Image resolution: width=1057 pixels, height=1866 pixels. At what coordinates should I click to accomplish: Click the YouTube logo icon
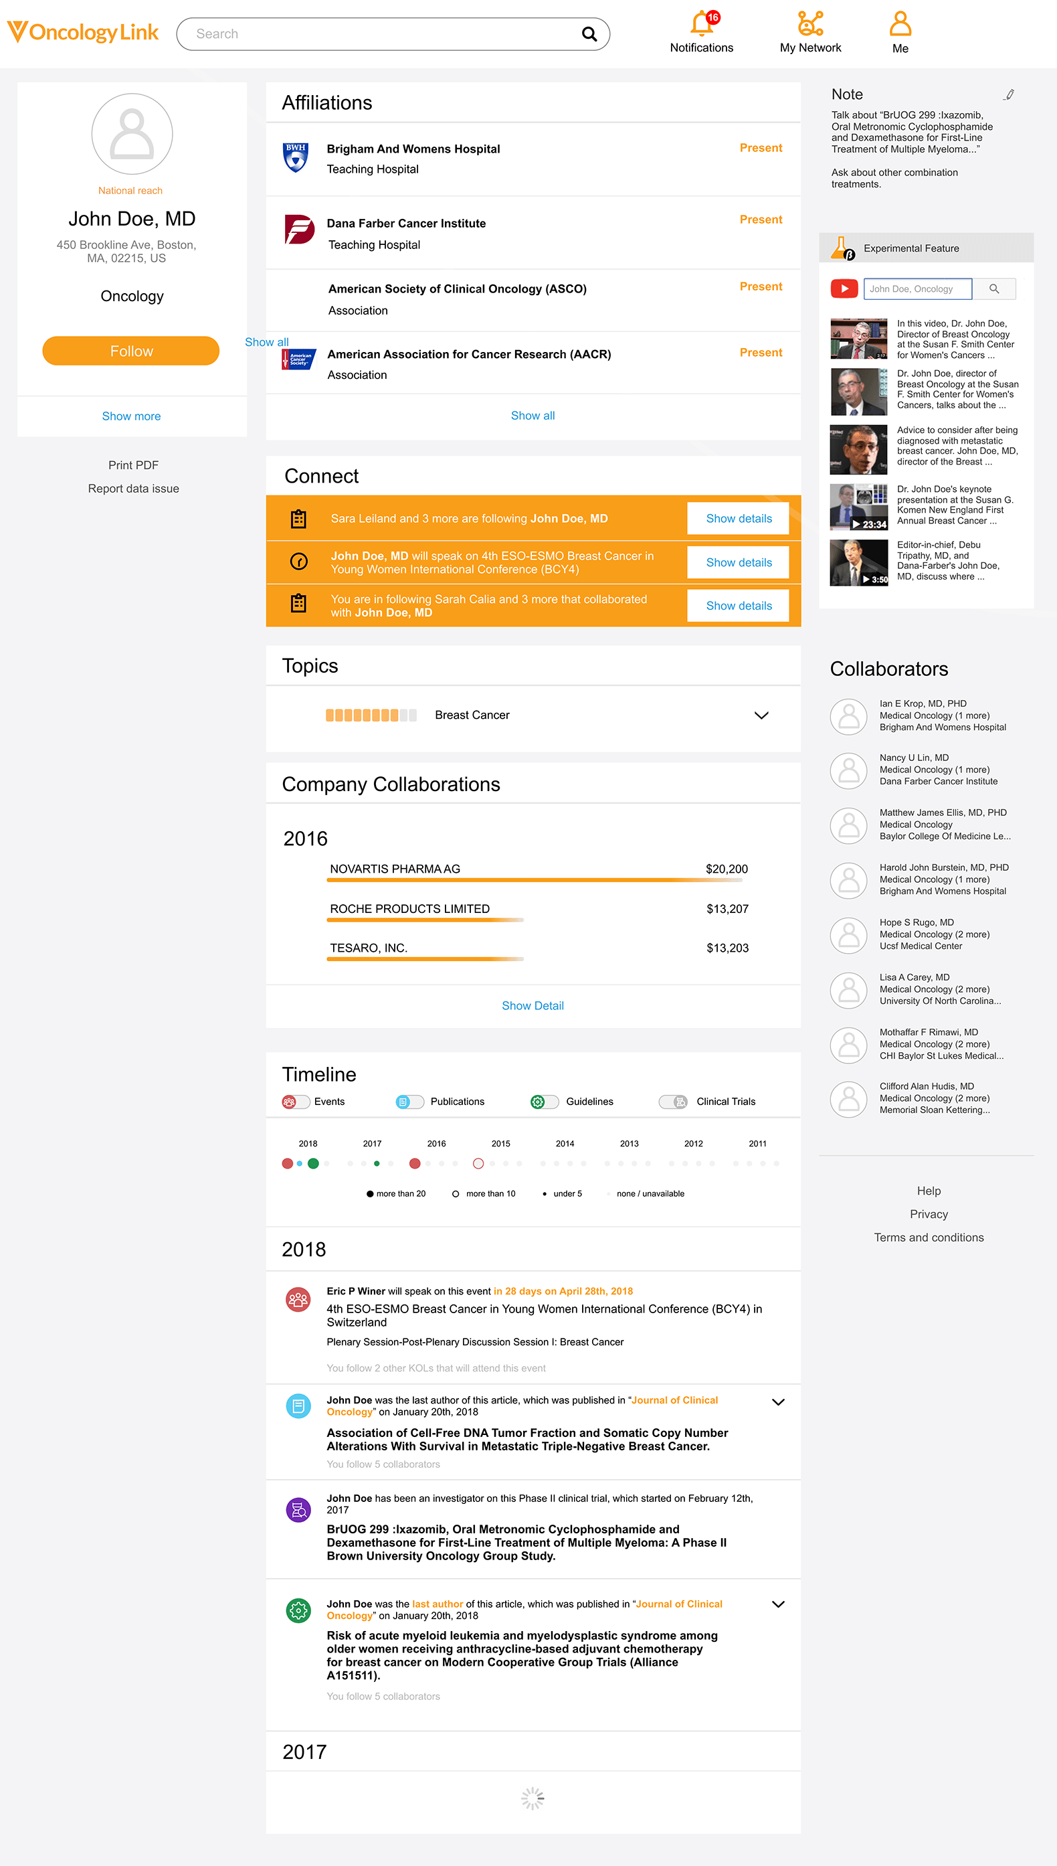tap(844, 289)
